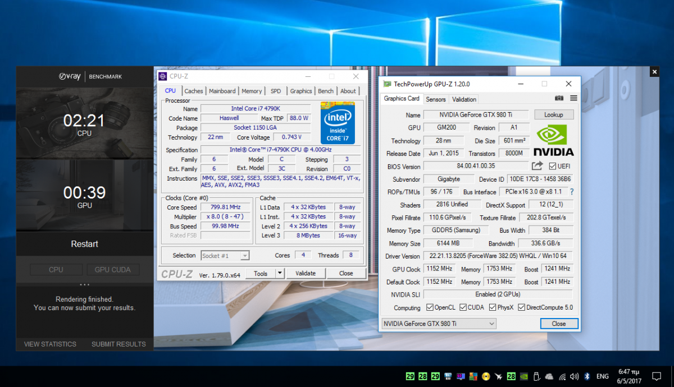Image resolution: width=674 pixels, height=387 pixels.
Task: Switch to the Sensors tab in GPU-Z
Action: coord(436,99)
